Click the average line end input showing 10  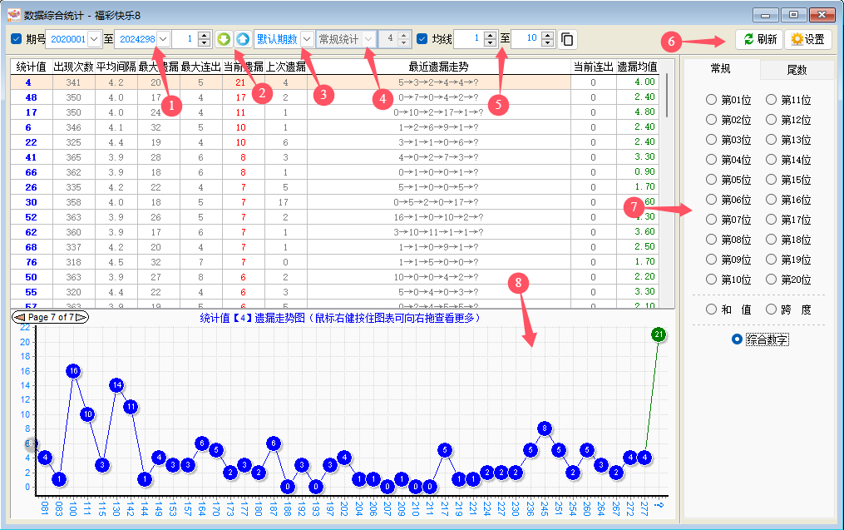pos(526,39)
